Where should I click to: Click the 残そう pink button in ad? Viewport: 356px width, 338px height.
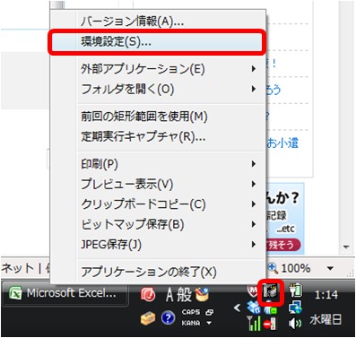click(x=282, y=246)
